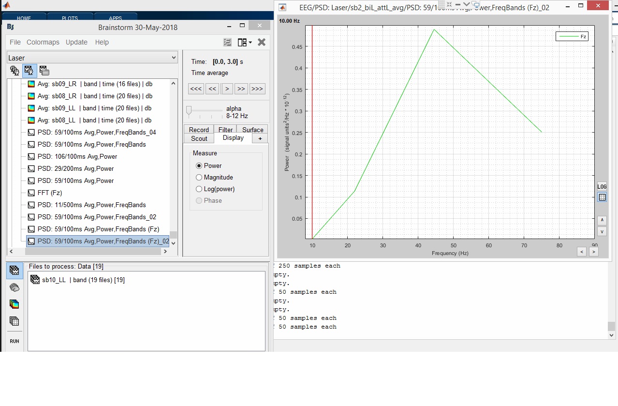Click icon of PSD: 59/100ms Avg,Power row
Screen dimensions: 618x406
[x=31, y=180]
